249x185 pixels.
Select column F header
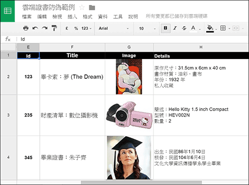point(72,47)
